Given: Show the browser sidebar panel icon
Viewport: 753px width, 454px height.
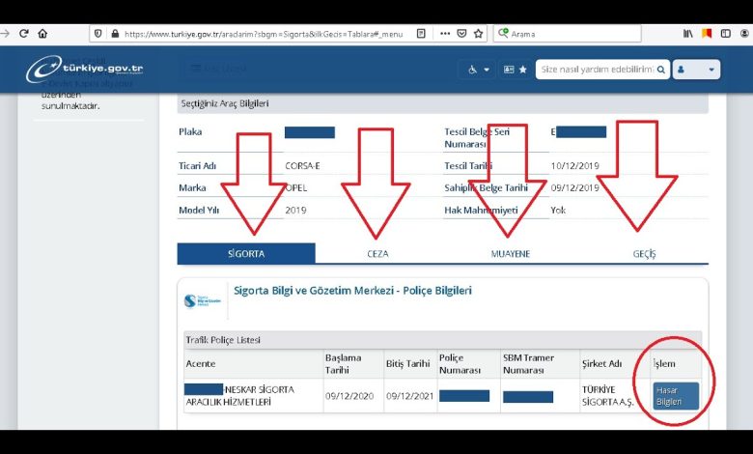Looking at the screenshot, I should (x=725, y=33).
